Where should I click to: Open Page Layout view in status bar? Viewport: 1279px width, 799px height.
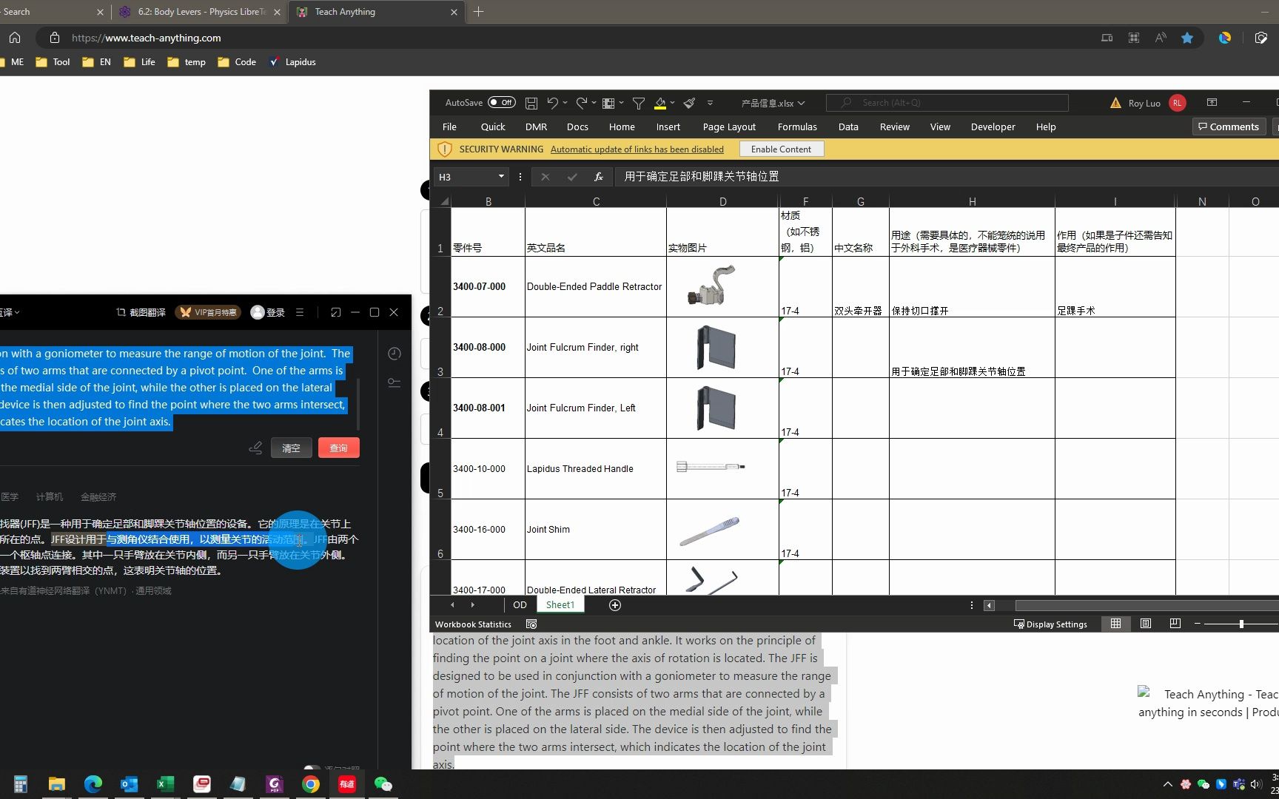click(1145, 624)
